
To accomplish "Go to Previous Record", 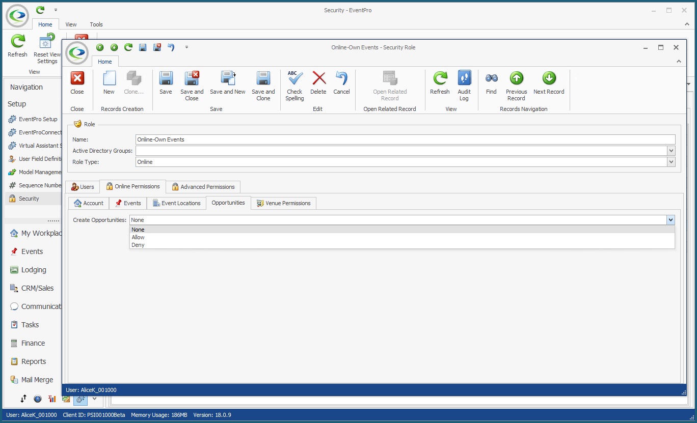I will (x=516, y=86).
